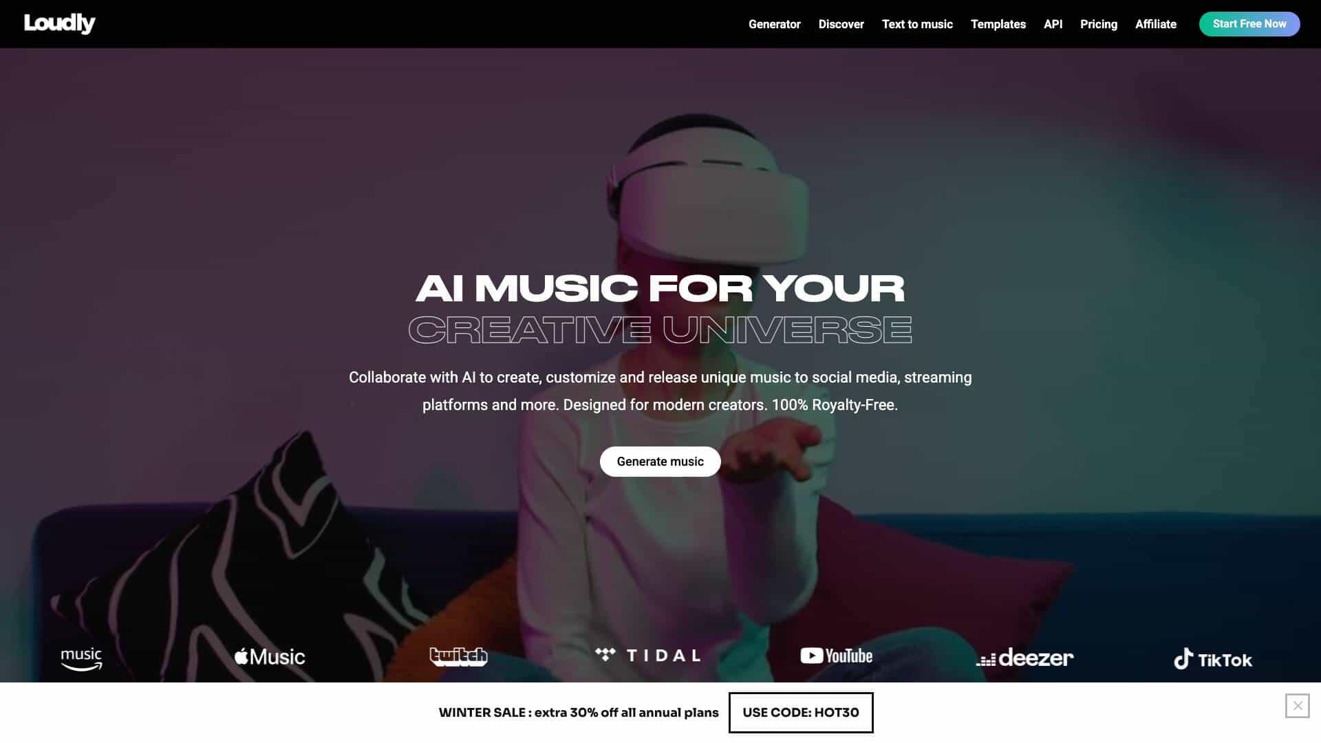View the Pricing page
The image size is (1321, 743).
click(x=1098, y=24)
